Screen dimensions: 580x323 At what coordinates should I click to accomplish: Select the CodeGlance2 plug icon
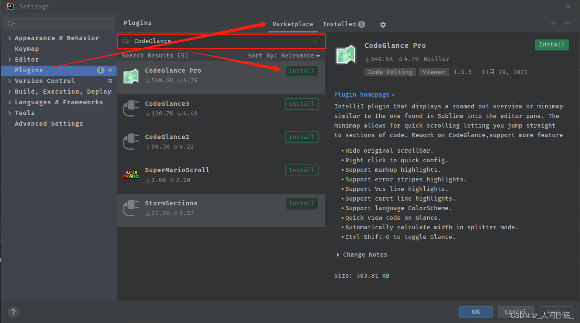[131, 142]
